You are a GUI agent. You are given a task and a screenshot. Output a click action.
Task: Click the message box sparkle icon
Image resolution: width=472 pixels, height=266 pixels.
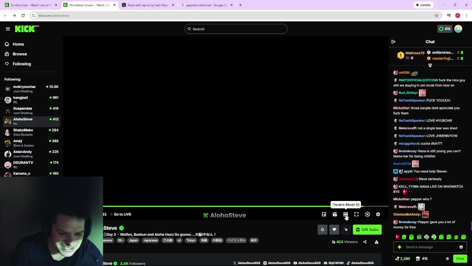tap(399, 247)
